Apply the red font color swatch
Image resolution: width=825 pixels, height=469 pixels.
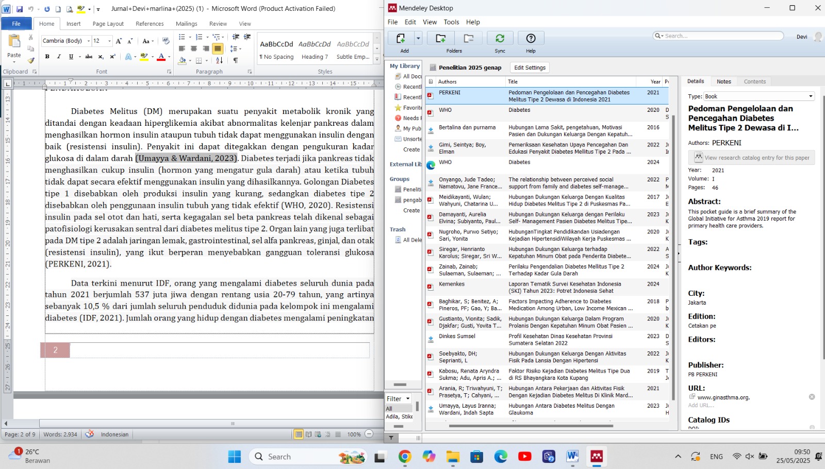[x=161, y=57]
